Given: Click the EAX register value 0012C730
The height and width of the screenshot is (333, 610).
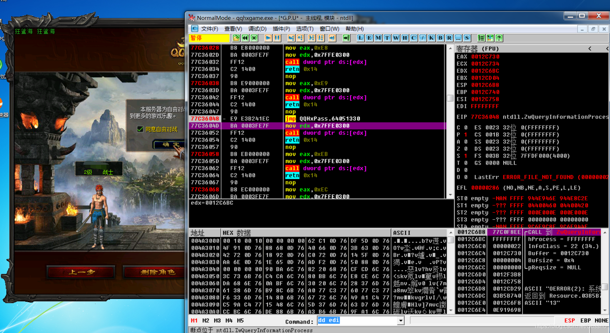Looking at the screenshot, I should point(485,57).
